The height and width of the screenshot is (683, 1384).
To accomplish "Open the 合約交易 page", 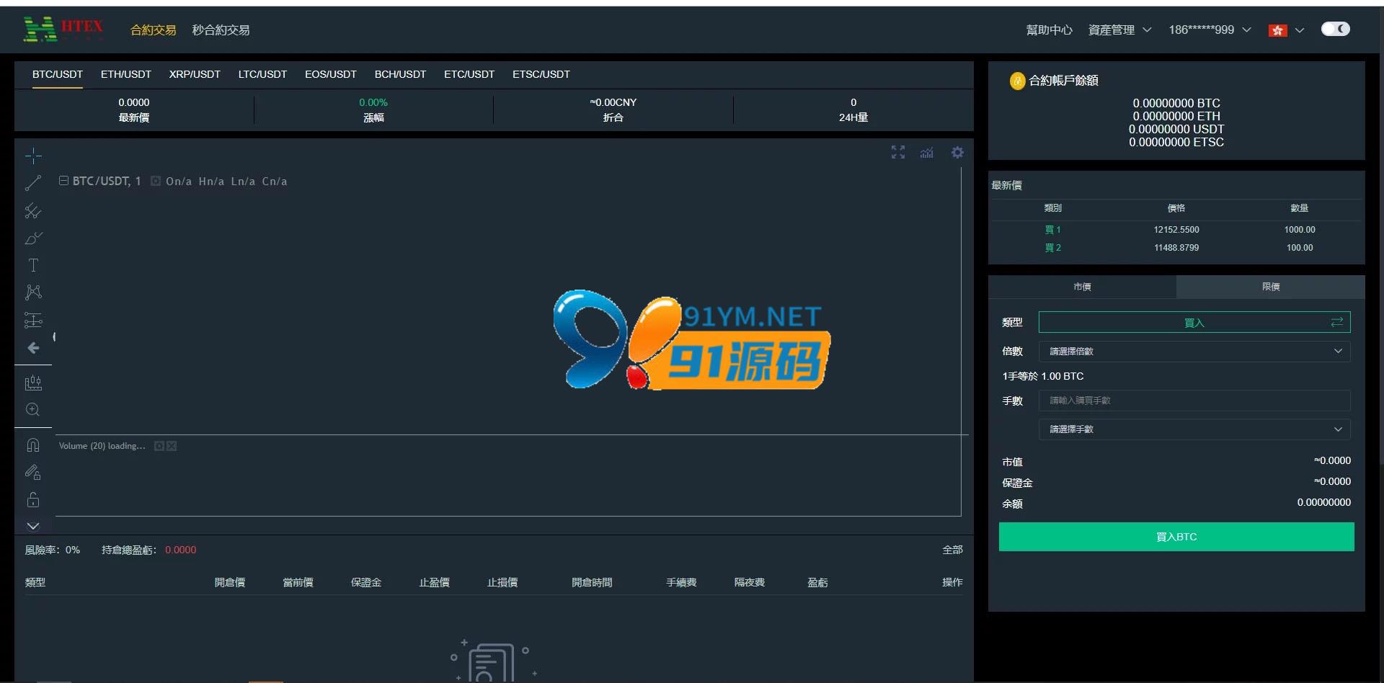I will 153,30.
